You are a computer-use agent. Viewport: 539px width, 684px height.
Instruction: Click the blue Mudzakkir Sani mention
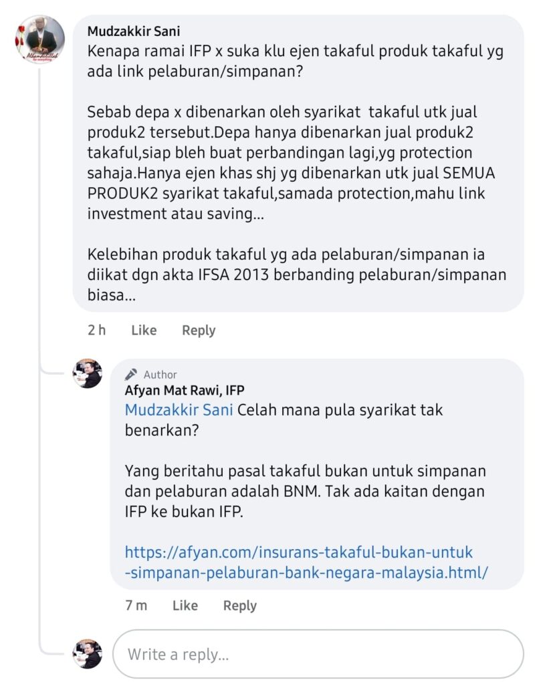pyautogui.click(x=179, y=409)
